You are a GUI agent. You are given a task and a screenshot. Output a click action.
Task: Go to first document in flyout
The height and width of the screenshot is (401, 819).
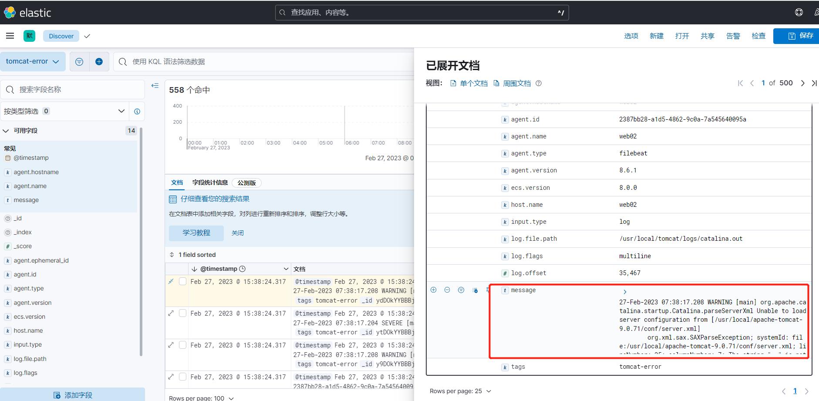pos(740,83)
